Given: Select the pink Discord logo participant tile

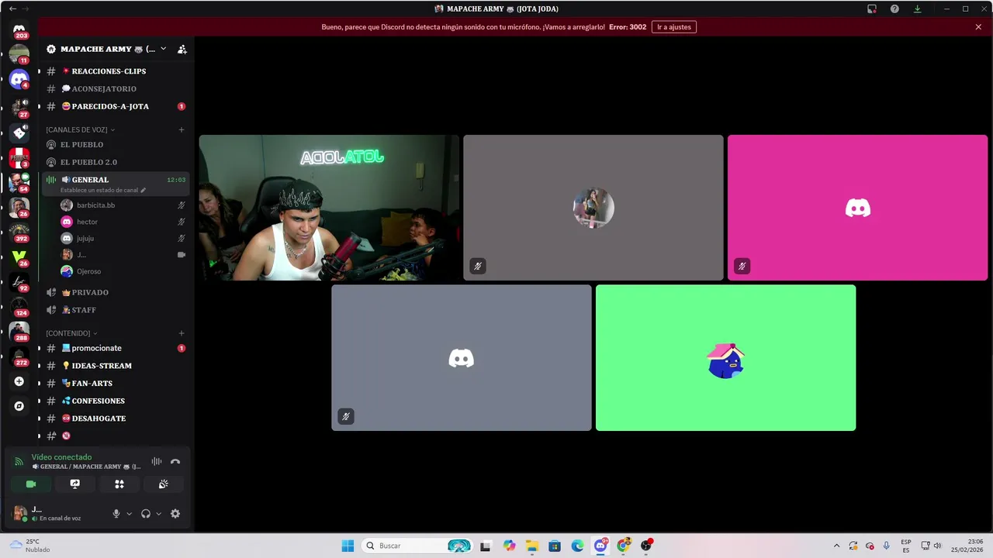Looking at the screenshot, I should (857, 208).
